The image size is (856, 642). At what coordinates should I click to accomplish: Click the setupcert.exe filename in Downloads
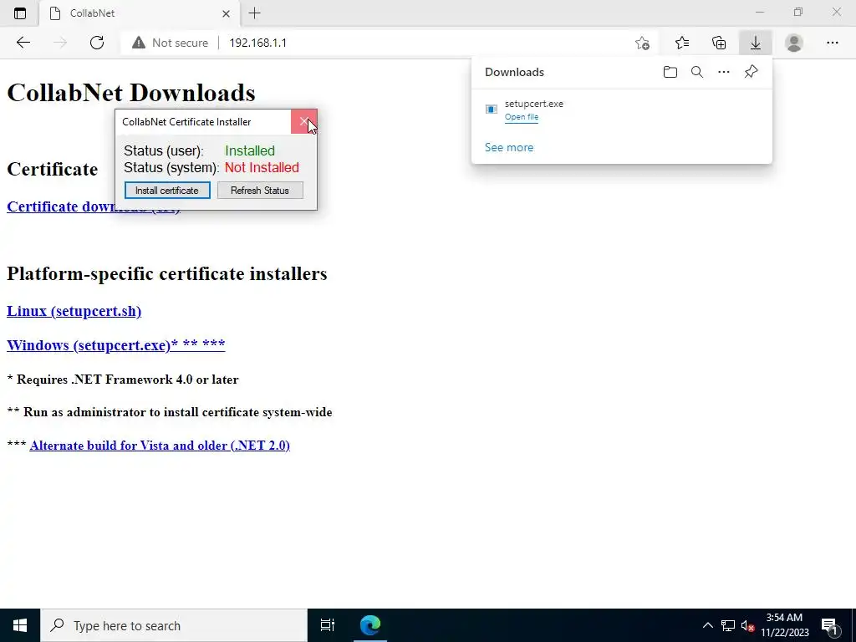click(x=534, y=104)
